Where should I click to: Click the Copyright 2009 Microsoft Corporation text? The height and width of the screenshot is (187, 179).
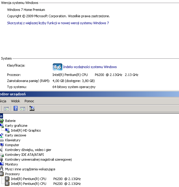click(58, 16)
